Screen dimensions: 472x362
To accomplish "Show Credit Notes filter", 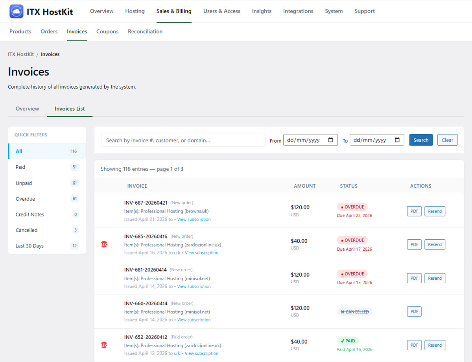I will pyautogui.click(x=47, y=214).
